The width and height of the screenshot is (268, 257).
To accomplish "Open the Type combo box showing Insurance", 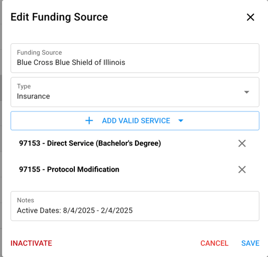I will coord(135,92).
